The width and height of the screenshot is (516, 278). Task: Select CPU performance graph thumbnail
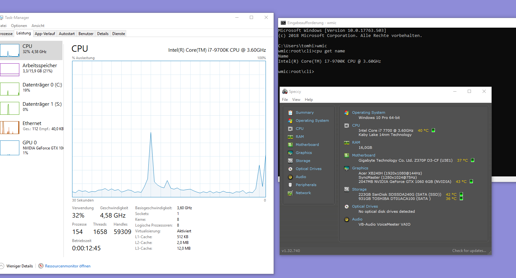(10, 50)
